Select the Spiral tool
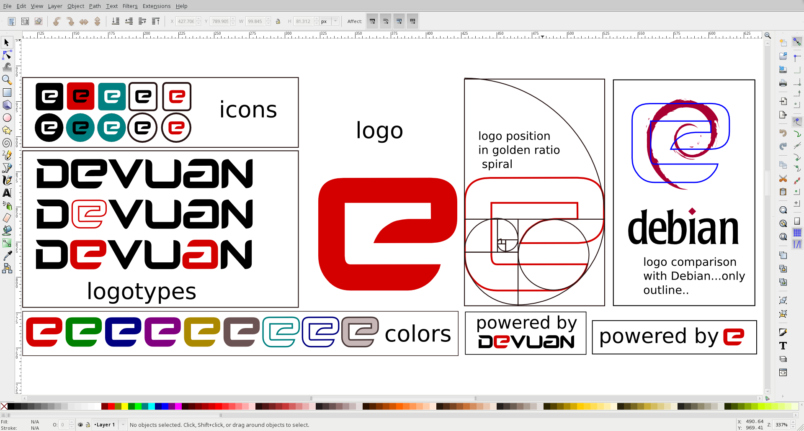This screenshot has height=431, width=804. [x=7, y=143]
